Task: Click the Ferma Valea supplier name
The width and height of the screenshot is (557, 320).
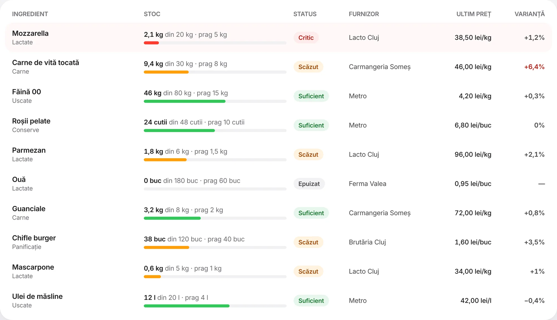Action: click(x=368, y=184)
